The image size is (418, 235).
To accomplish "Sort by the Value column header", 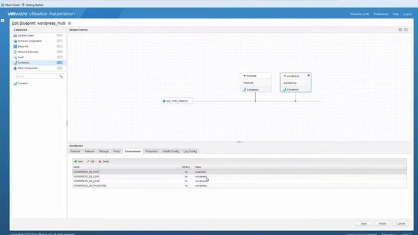I will (x=198, y=167).
